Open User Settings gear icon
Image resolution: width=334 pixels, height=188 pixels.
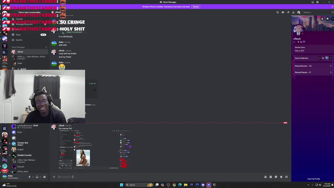click(44, 177)
